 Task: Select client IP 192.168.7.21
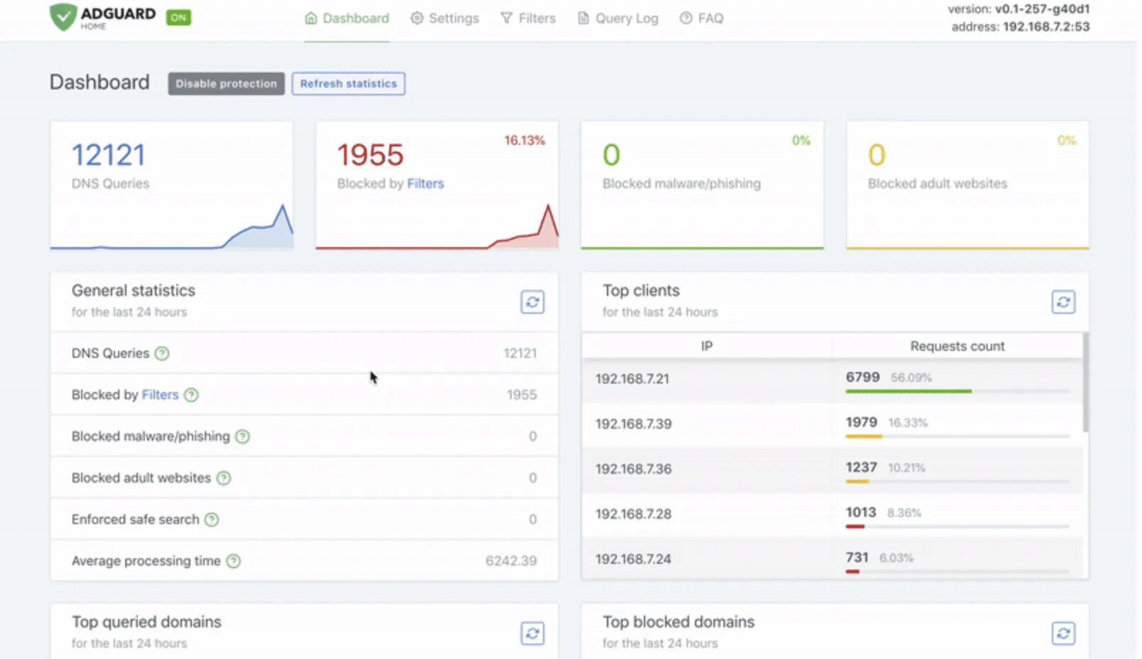pyautogui.click(x=632, y=379)
